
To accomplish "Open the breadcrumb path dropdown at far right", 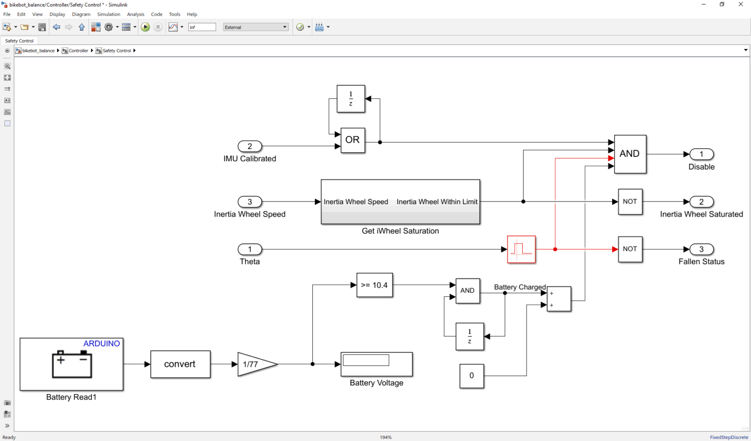I will (x=746, y=50).
